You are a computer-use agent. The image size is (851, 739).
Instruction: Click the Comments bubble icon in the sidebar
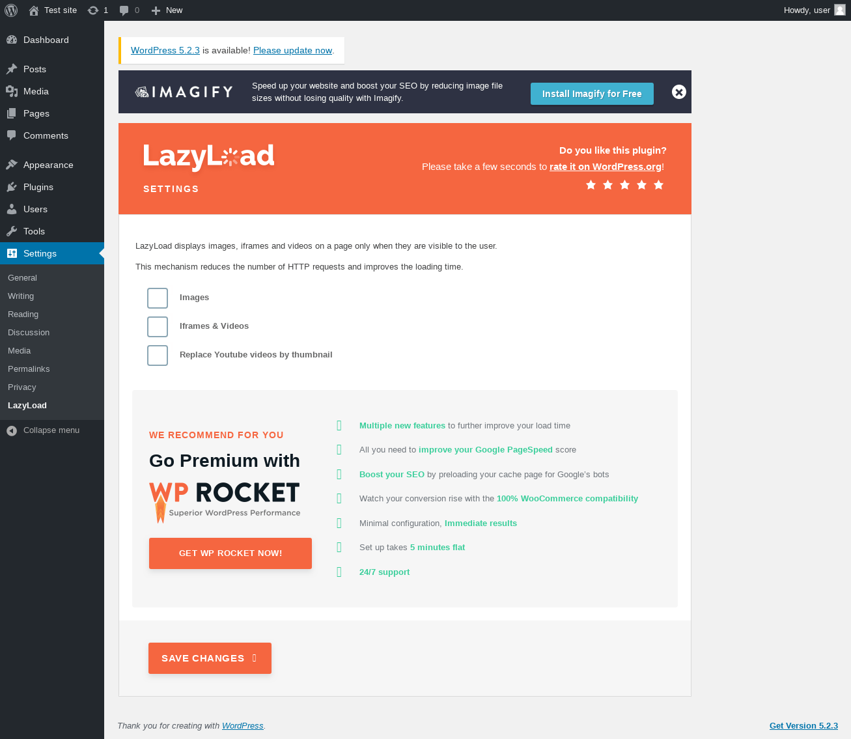tap(12, 135)
